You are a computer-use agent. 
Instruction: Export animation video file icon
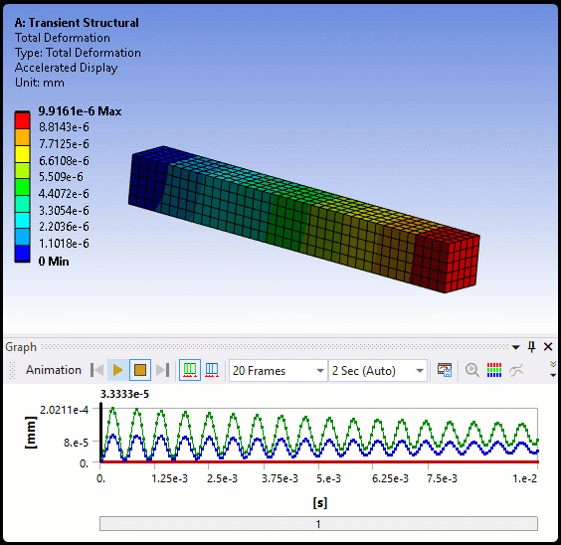(x=445, y=370)
